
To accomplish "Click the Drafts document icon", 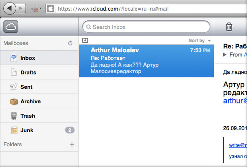I will 14,72.
